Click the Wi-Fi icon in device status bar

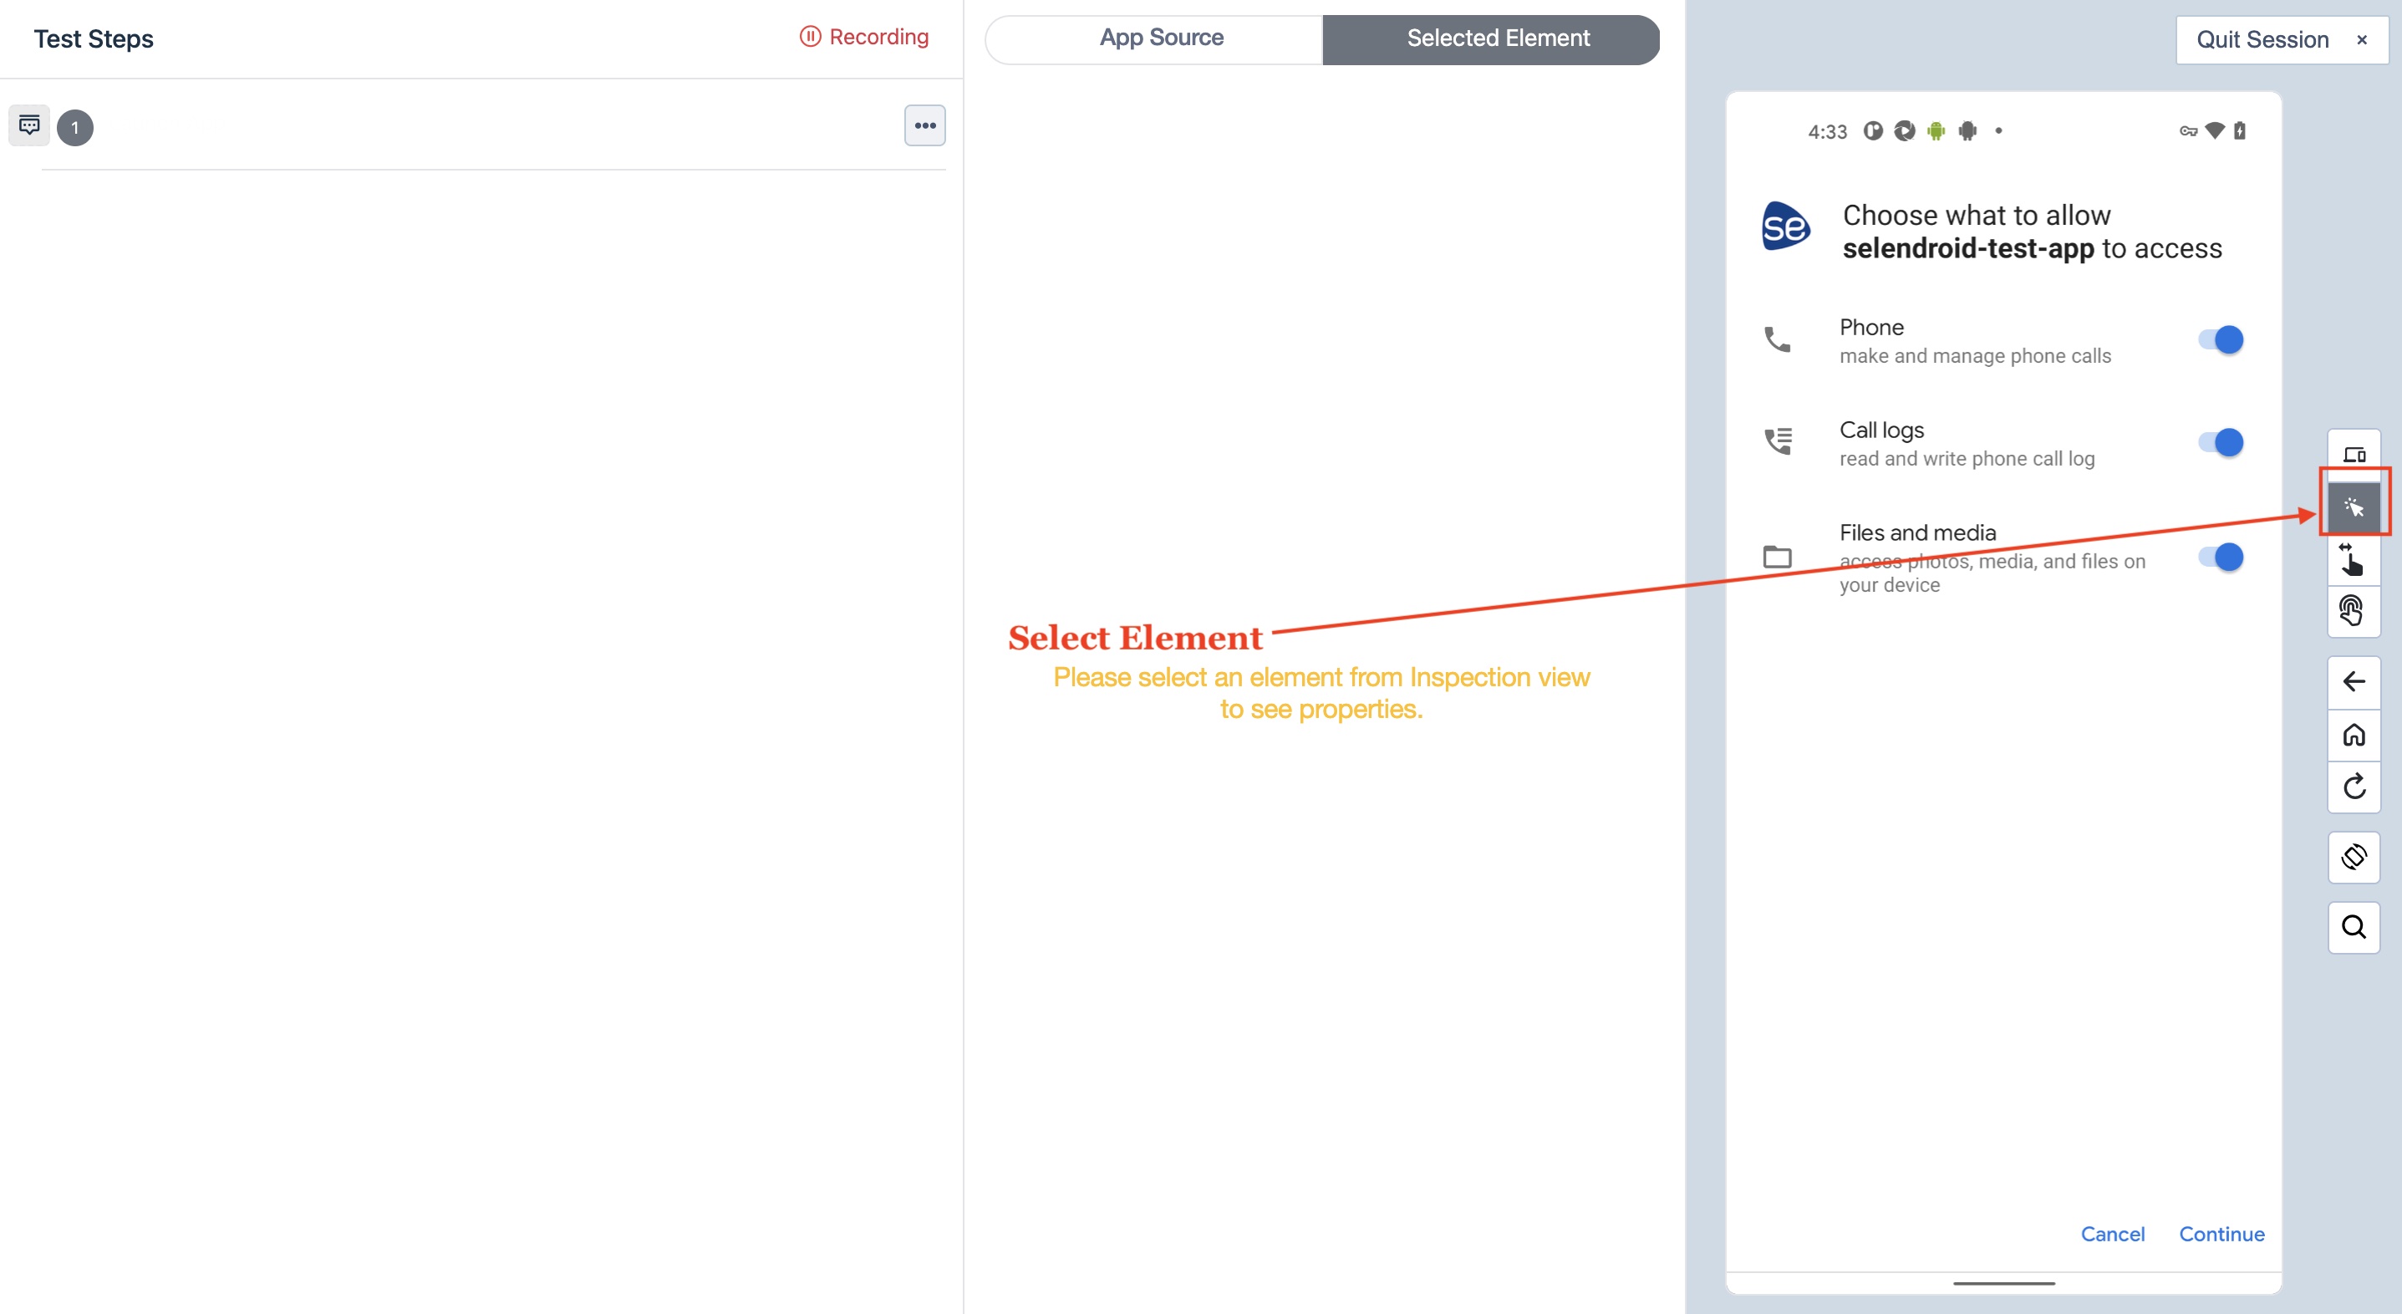click(x=2215, y=130)
